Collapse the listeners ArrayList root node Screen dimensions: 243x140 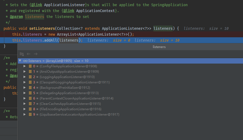(x=20, y=61)
